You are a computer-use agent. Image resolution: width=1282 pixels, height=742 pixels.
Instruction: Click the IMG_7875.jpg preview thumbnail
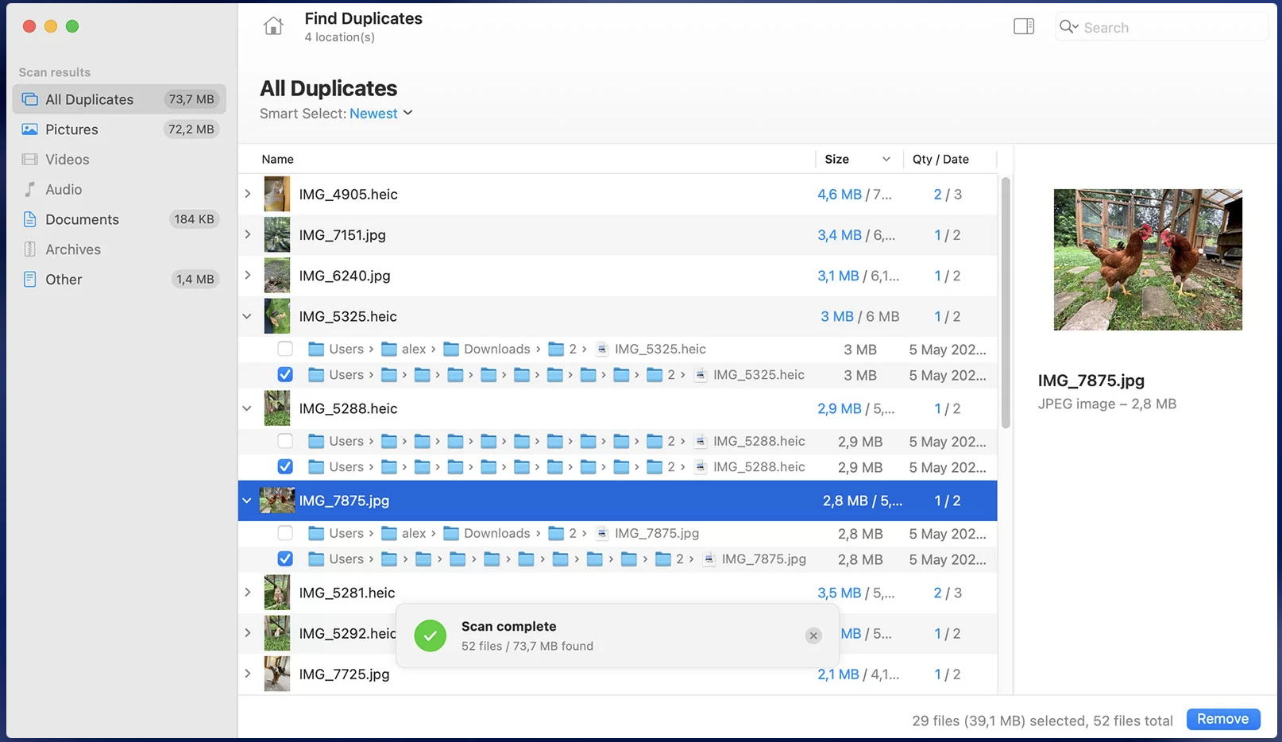1147,259
